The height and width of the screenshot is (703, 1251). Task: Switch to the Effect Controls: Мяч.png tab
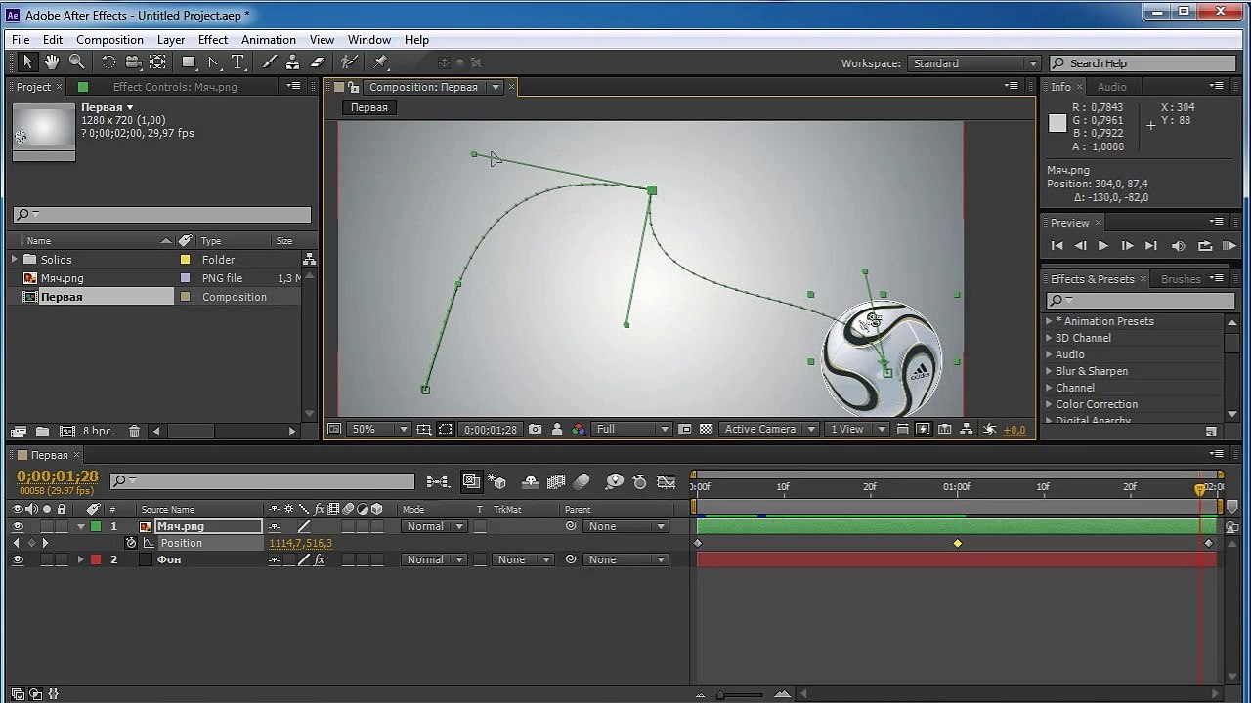(x=175, y=87)
